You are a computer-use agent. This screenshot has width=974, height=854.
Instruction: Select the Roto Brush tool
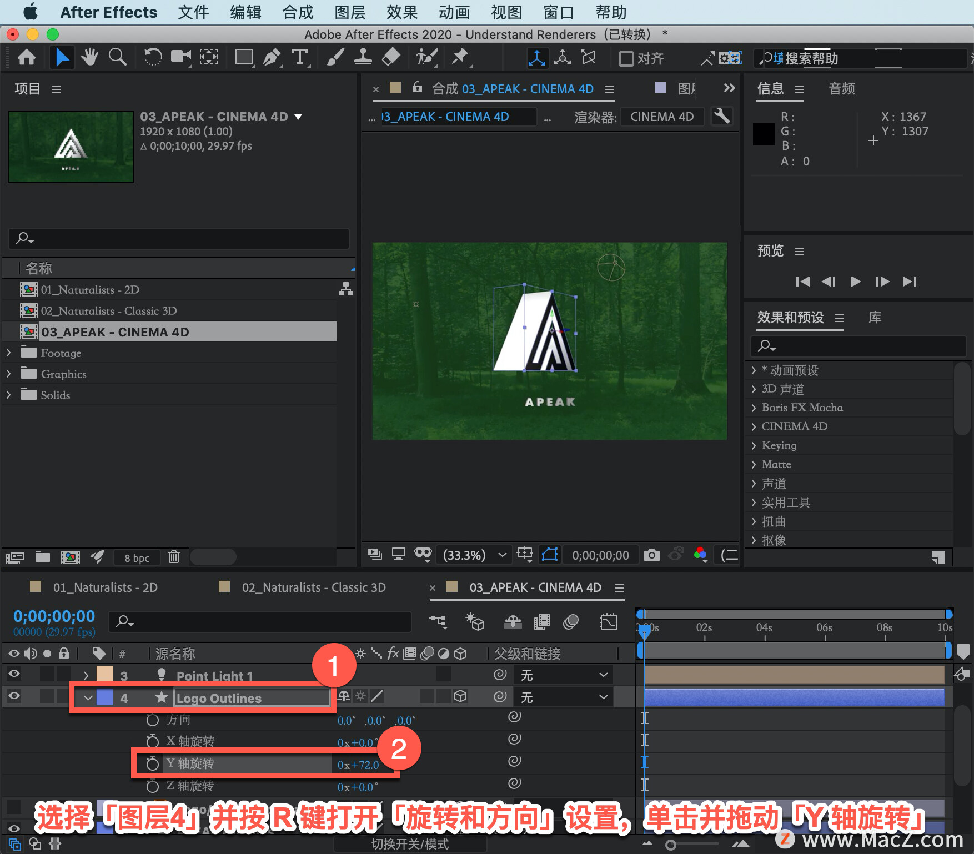(426, 57)
